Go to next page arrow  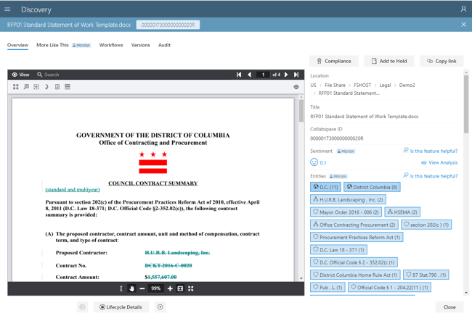286,75
